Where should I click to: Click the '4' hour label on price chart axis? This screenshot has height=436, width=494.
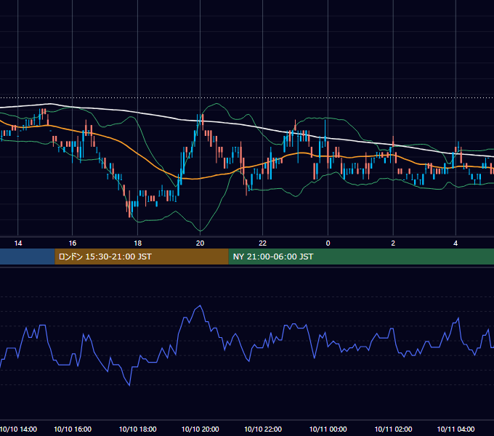(455, 243)
